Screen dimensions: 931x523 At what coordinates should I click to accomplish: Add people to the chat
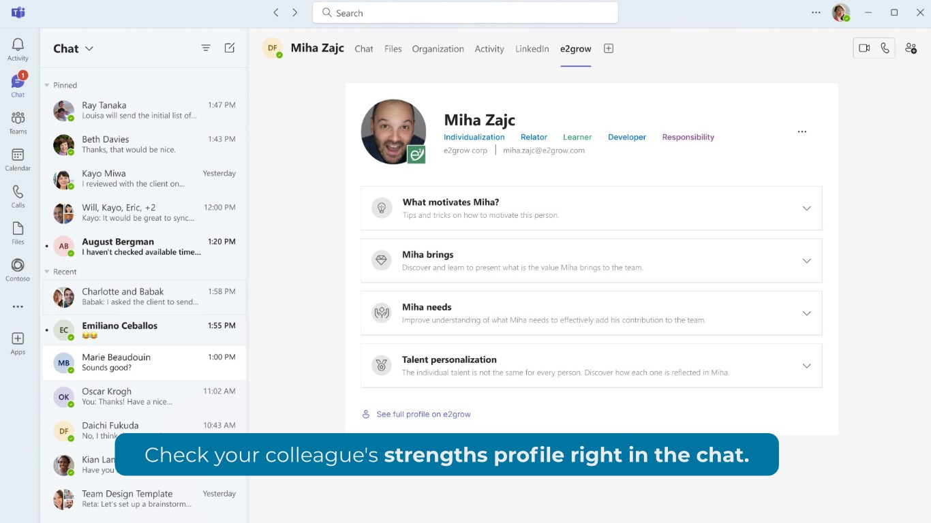click(911, 48)
